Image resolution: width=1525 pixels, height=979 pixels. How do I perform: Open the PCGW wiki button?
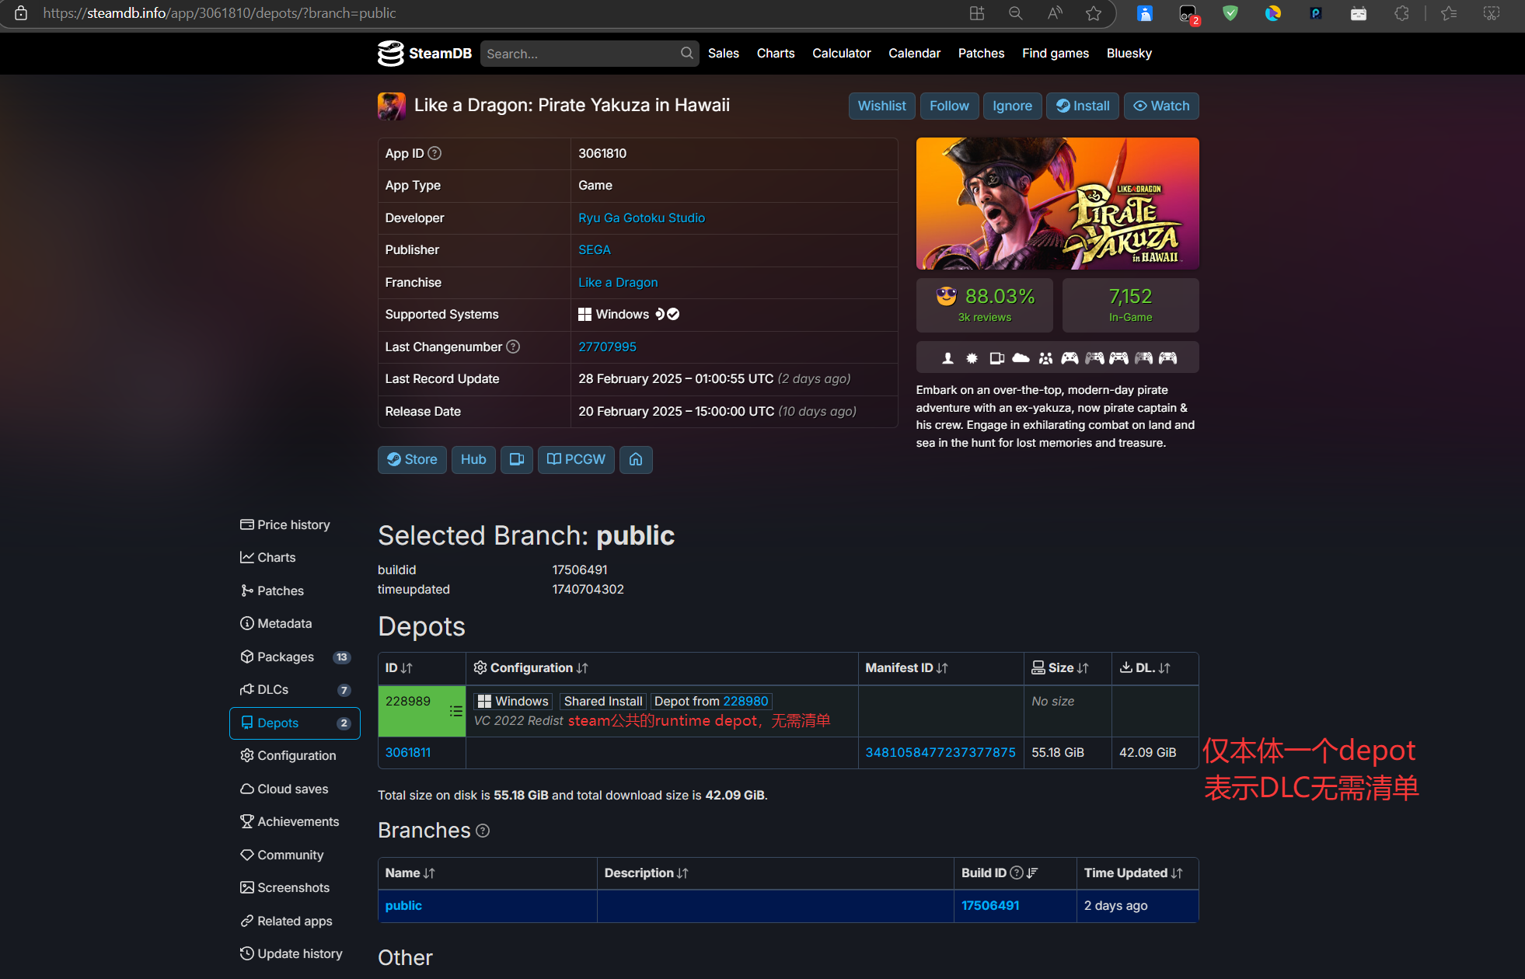pos(576,460)
